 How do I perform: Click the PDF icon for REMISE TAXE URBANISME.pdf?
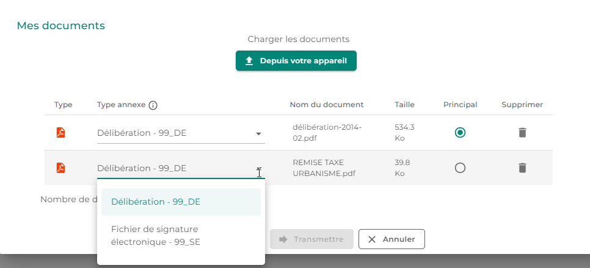tap(60, 167)
